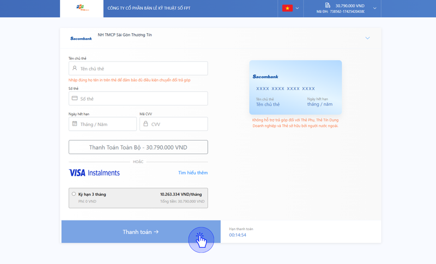Open the Tìm hiểu thêm link
Viewport: 436px width, 264px height.
(193, 173)
